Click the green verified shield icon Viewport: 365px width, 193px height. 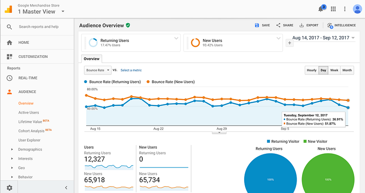[x=128, y=25]
